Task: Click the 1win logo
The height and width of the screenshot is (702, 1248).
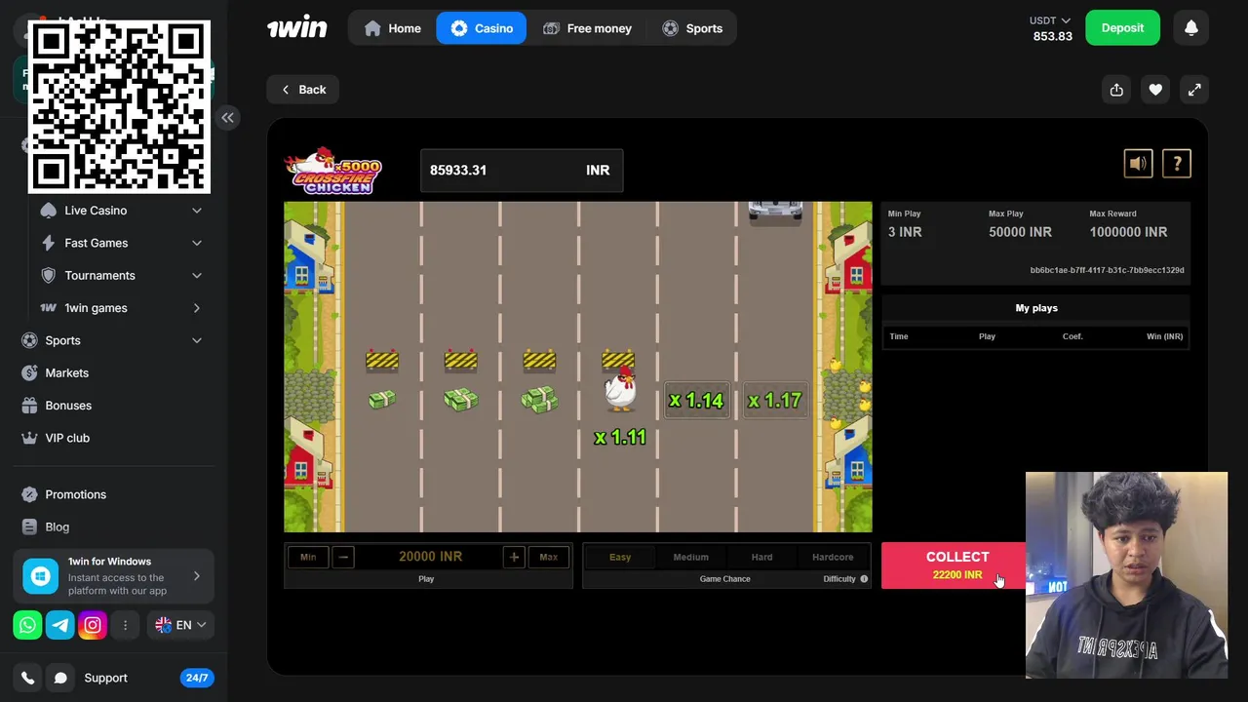Action: click(x=297, y=27)
